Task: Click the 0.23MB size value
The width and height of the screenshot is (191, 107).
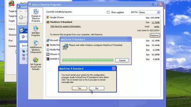Action: pos(156,50)
